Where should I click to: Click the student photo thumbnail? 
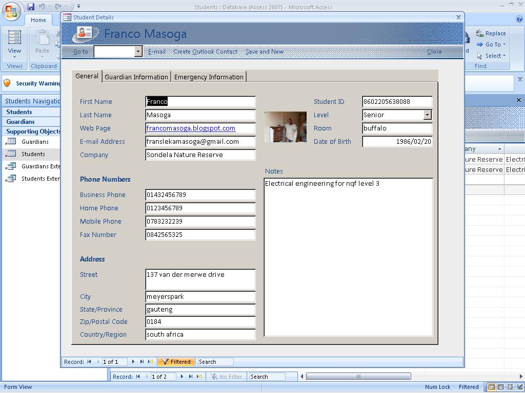click(285, 127)
